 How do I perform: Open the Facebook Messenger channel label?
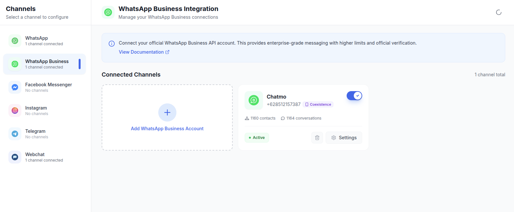49,85
